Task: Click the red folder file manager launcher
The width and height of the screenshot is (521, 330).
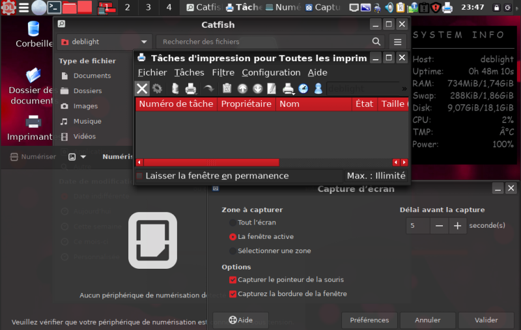Action: [x=69, y=7]
